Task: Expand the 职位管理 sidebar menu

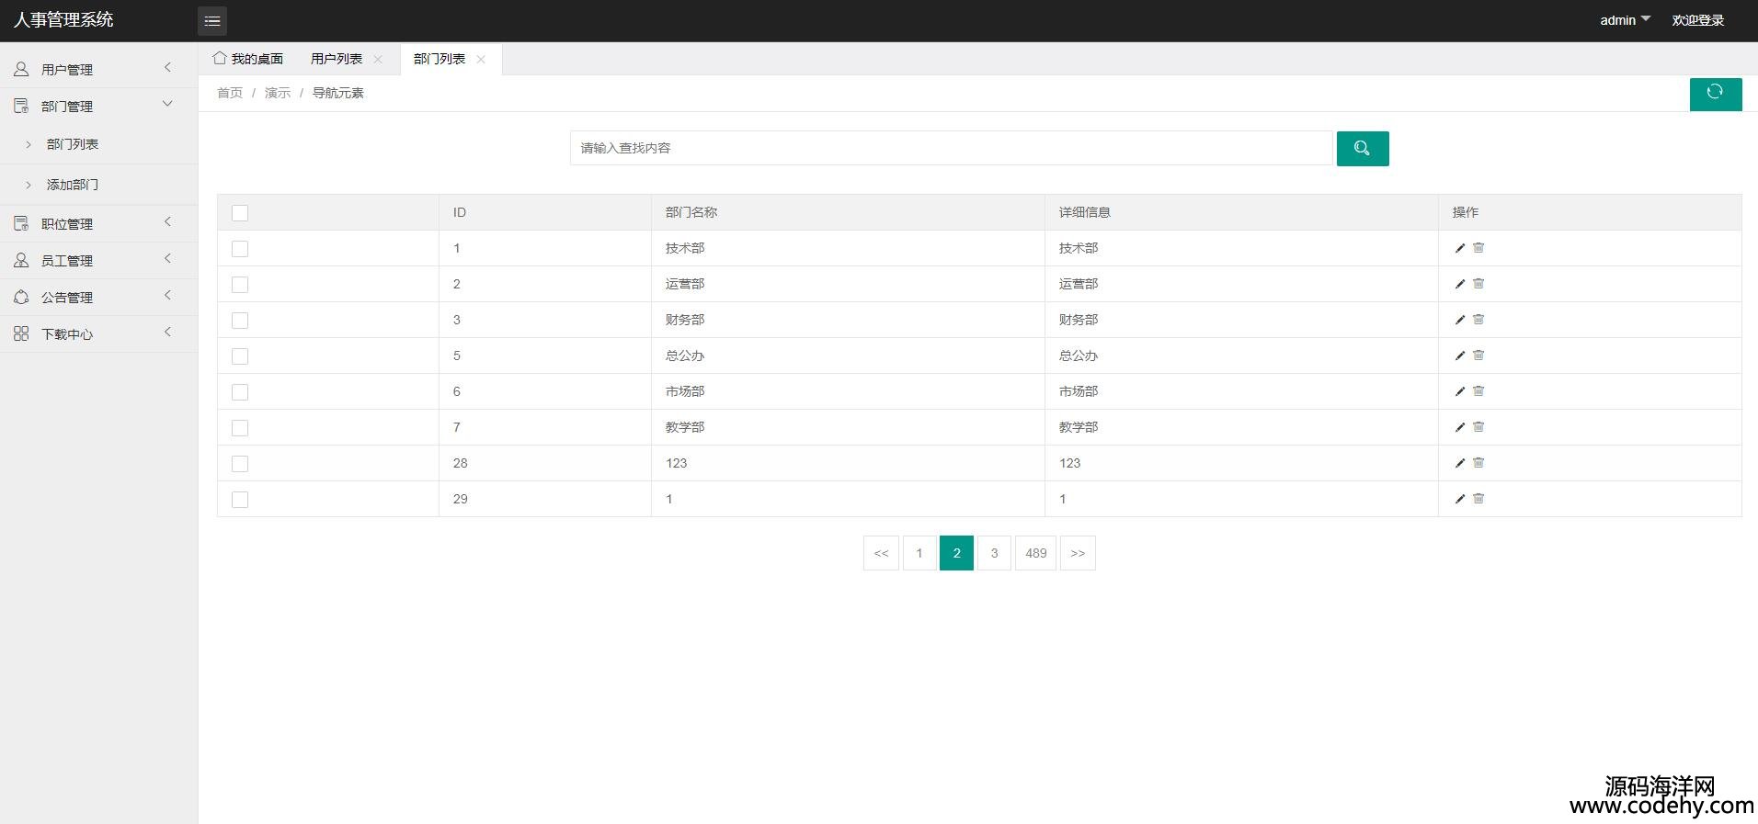Action: click(98, 223)
